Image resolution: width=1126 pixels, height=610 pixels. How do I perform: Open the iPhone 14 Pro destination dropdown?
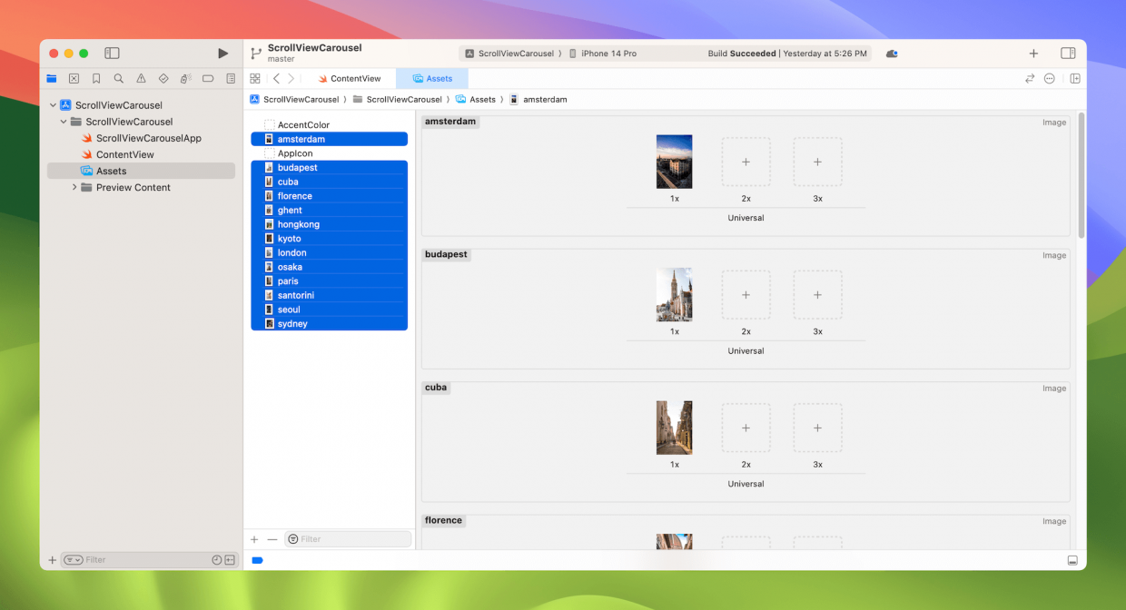(608, 54)
